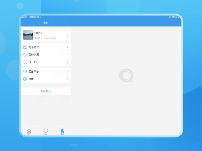Open the profile avatar photo
202x151 pixels.
point(28,35)
